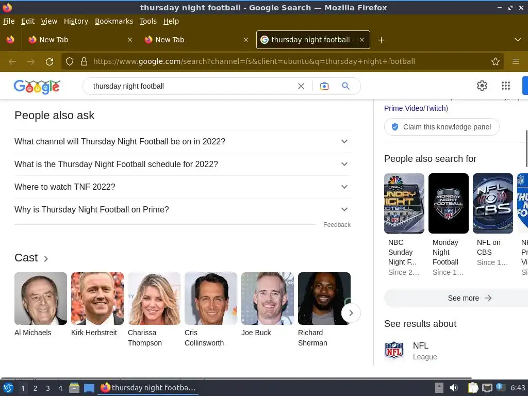Open Al Michaels cast photo

[x=41, y=299]
